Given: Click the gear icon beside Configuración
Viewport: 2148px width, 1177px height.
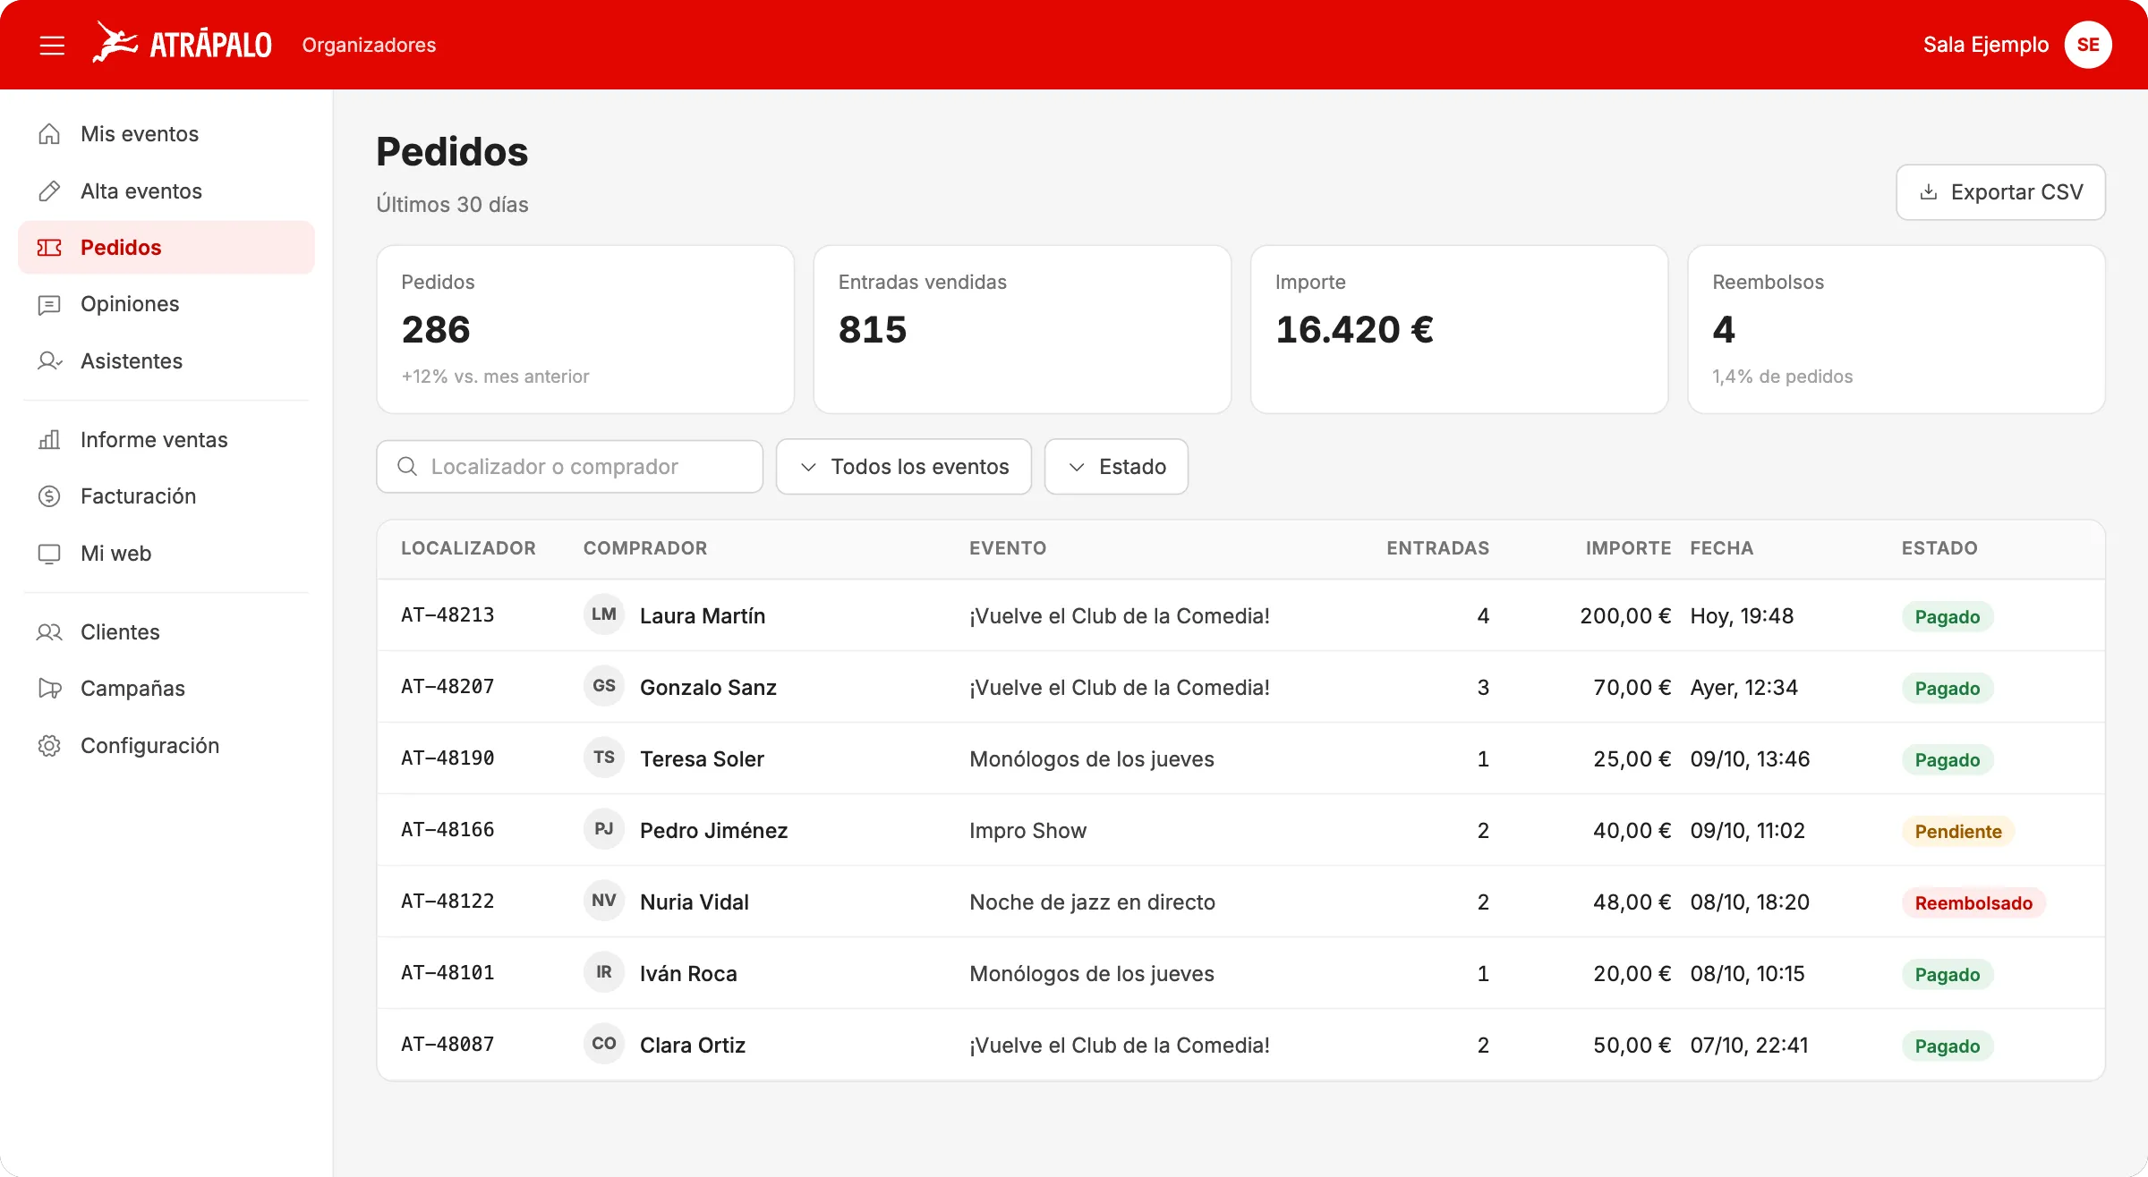Looking at the screenshot, I should (x=49, y=746).
